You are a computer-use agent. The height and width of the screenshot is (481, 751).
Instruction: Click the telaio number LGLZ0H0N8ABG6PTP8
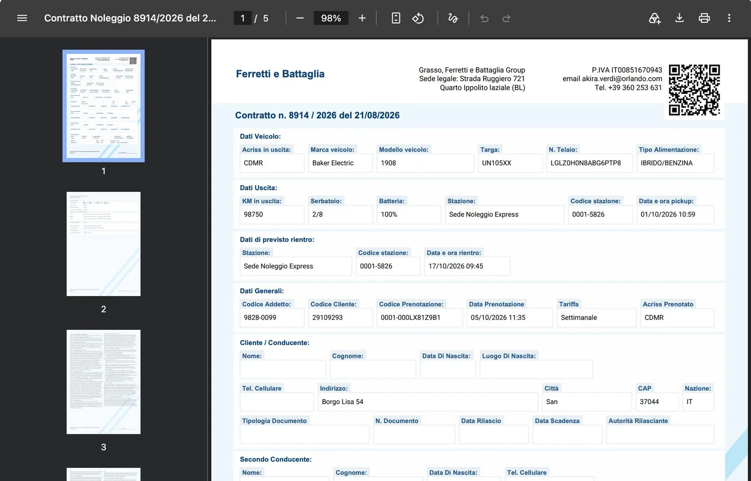(586, 163)
